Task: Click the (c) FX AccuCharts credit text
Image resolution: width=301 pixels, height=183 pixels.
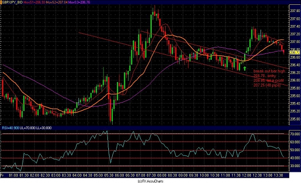Action: tap(150, 181)
